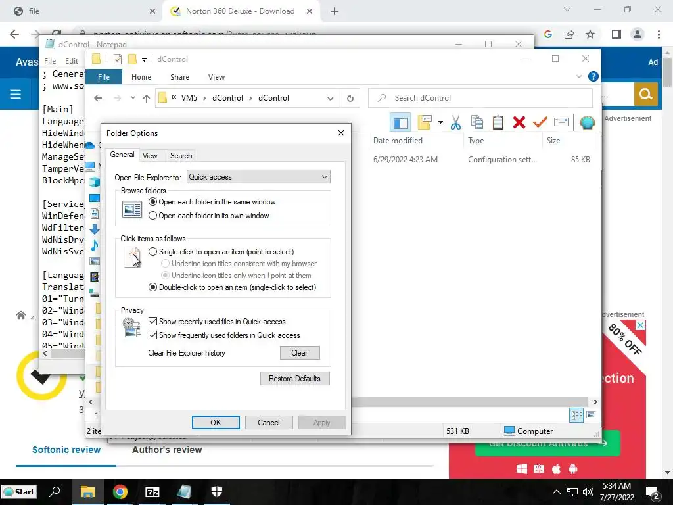Click Explorer back arrow
673x505 pixels.
click(98, 99)
